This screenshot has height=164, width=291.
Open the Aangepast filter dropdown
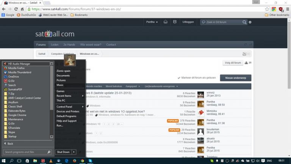click(133, 86)
